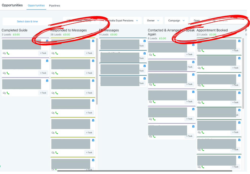Viewport: 250px width, 174px height.
Task: Expand the Campaign filter dropdown
Action: coord(176,20)
